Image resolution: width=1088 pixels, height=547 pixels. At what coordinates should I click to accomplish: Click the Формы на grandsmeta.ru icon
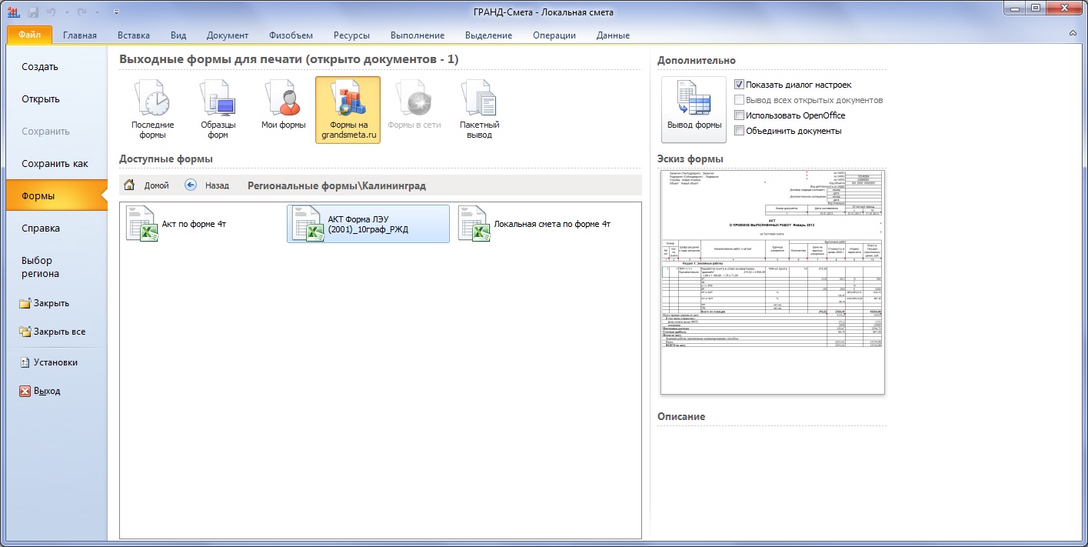(348, 108)
